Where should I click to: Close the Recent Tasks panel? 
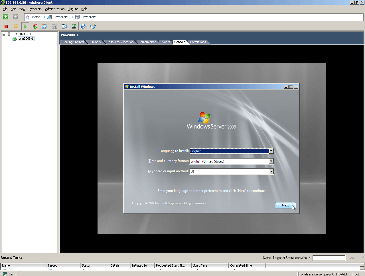point(362,257)
